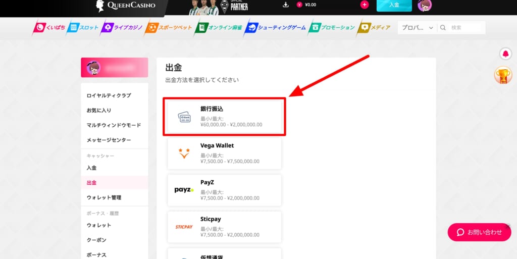Viewport: 517px width, 259px height.
Task: Open マルチウィンドウモード in sidebar
Action: 115,125
